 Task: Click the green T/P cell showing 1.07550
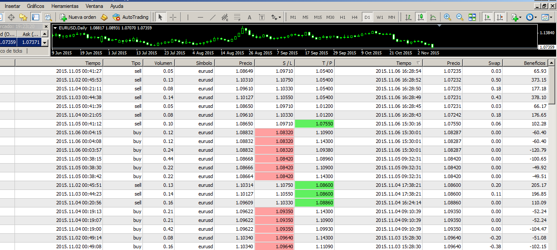314,124
